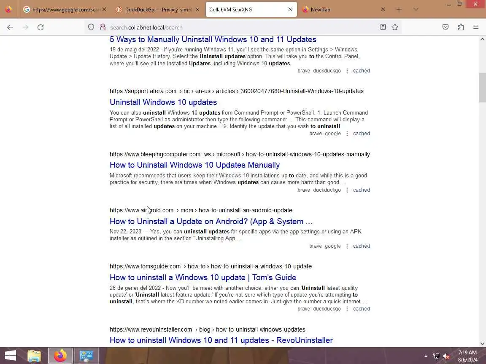Click the muted volume tray icon
486x364 pixels.
[446, 356]
